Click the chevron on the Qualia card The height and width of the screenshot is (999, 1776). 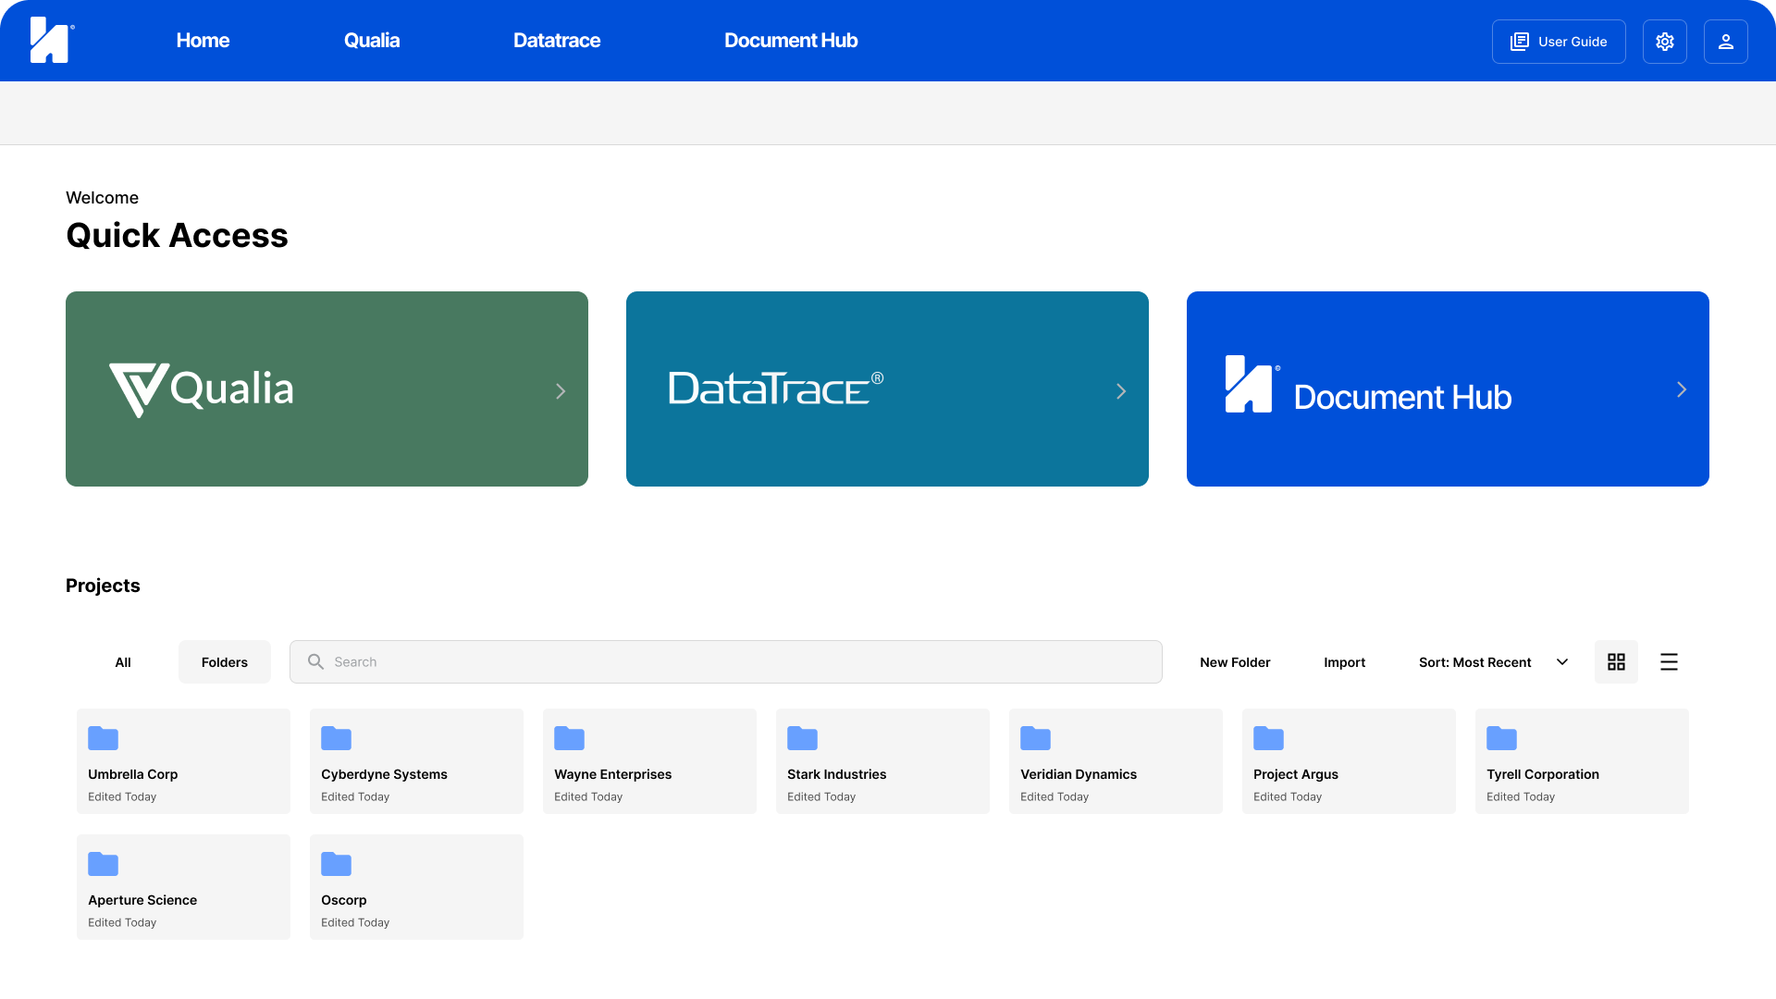pos(561,391)
